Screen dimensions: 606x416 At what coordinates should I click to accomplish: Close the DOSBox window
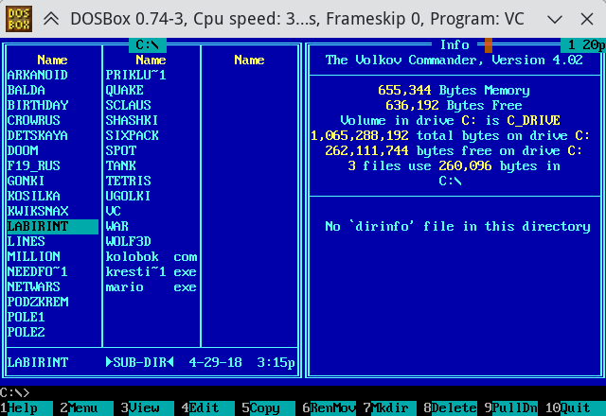[x=587, y=19]
